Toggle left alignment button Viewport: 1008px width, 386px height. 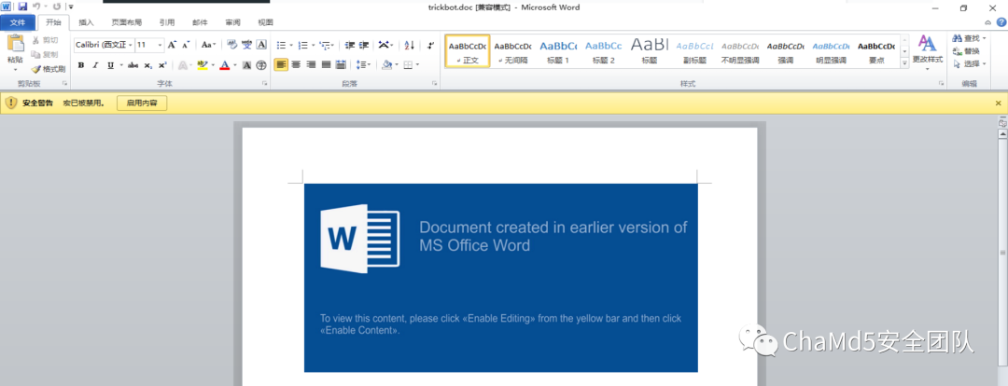tap(281, 65)
